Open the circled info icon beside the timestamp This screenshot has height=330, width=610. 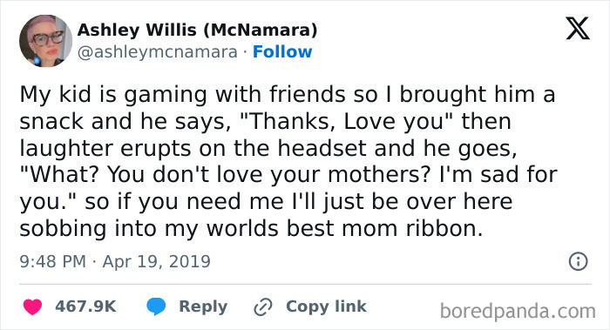tap(578, 261)
